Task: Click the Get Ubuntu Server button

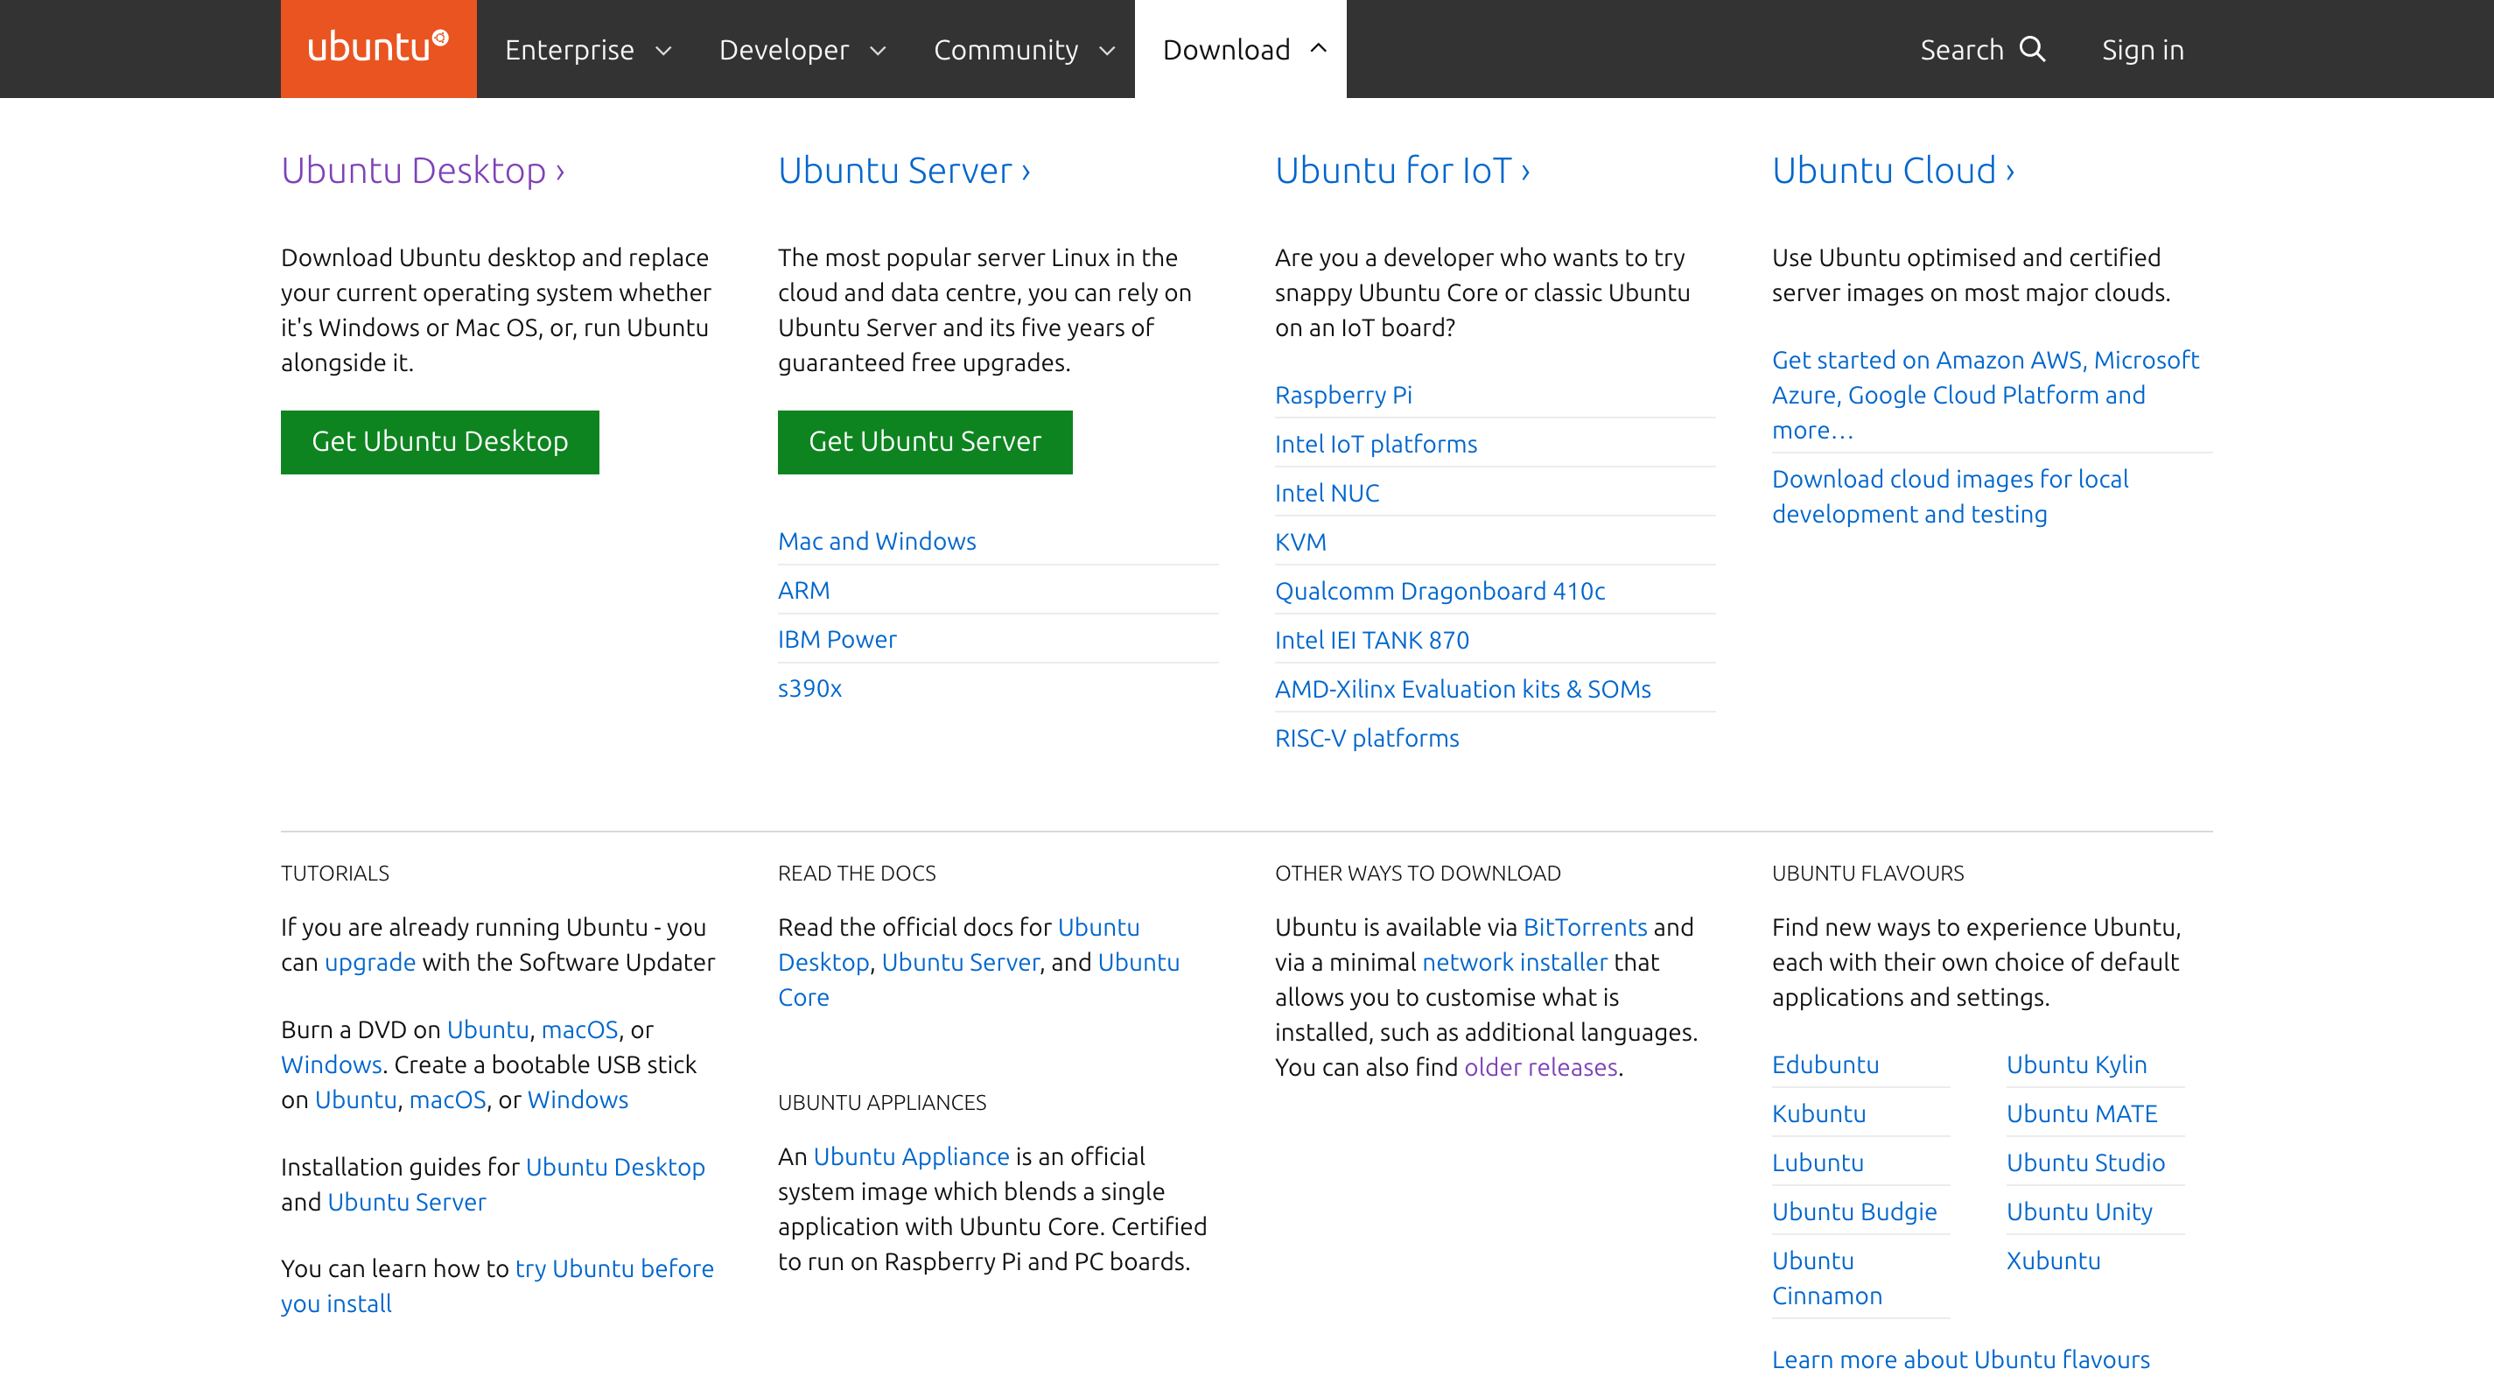Action: (x=925, y=442)
